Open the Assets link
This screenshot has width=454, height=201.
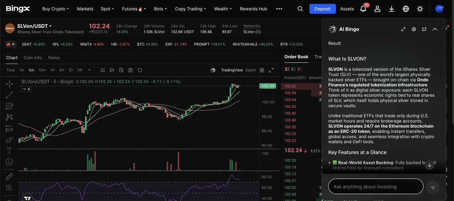[x=347, y=9]
